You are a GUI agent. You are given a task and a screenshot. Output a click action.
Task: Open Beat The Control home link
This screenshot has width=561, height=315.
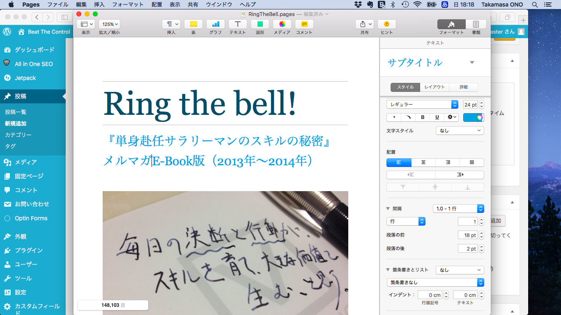(44, 32)
